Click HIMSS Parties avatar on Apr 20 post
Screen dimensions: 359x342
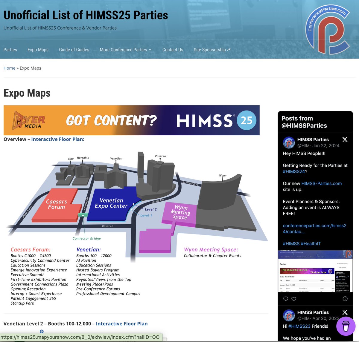(289, 315)
